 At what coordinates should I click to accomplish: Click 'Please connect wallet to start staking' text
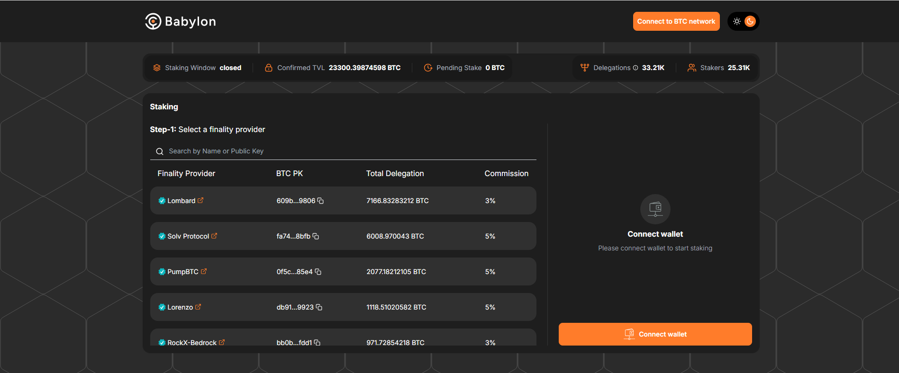[x=655, y=248]
